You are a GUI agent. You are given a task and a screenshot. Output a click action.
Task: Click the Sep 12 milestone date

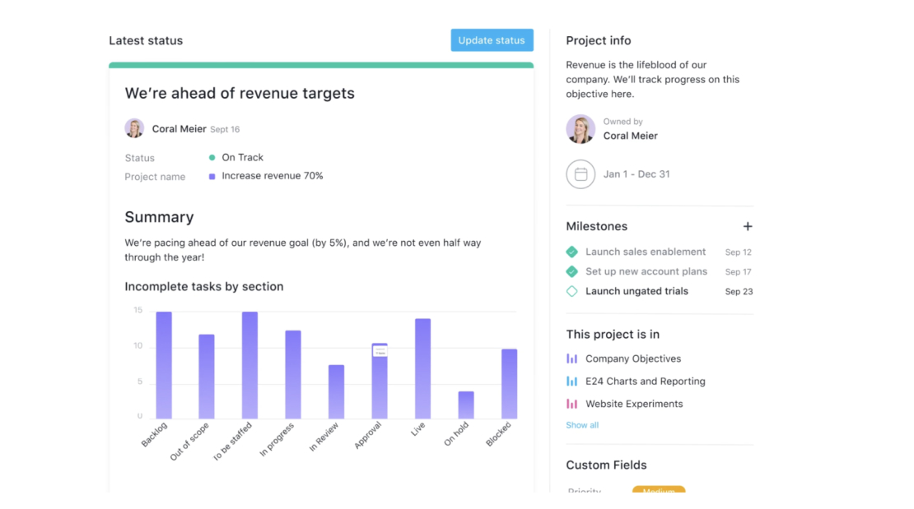[738, 252]
